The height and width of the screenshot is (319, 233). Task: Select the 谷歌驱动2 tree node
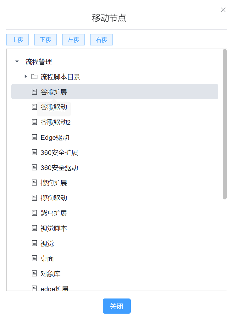(56, 122)
